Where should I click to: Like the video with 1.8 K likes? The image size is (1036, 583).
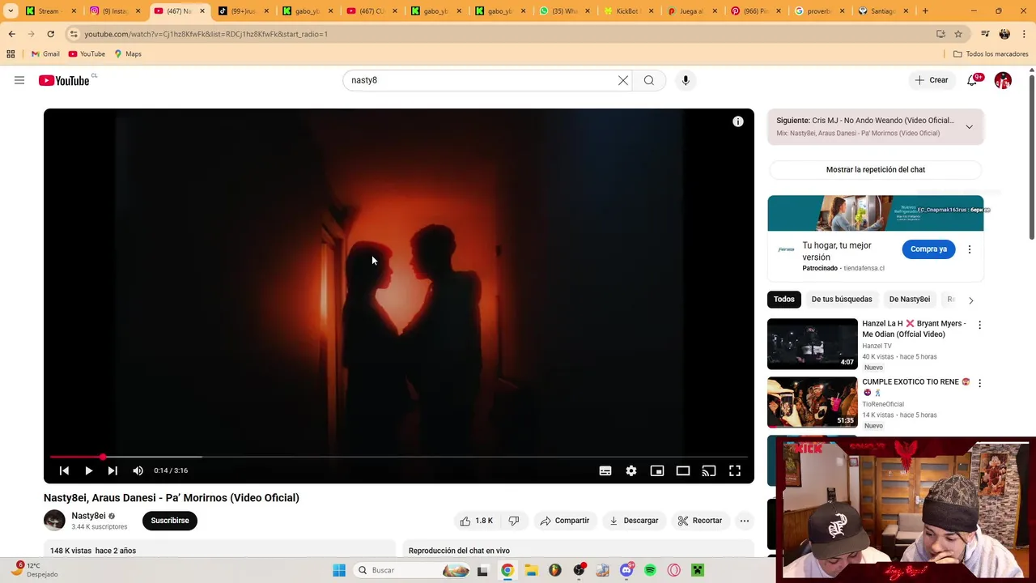click(x=476, y=521)
